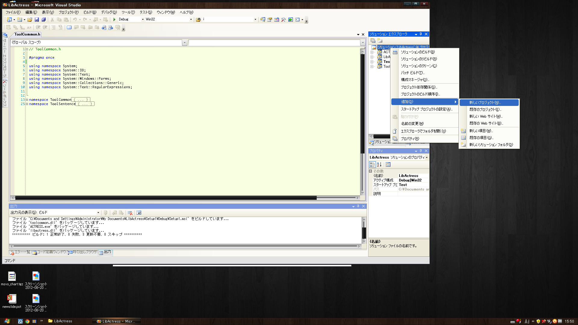Viewport: 578px width, 325px height.
Task: Click the categorized view icon in Properties
Action: [x=372, y=165]
